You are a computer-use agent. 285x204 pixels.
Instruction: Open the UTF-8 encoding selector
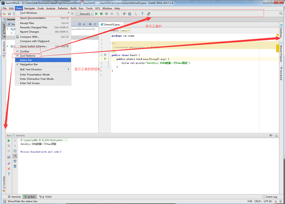[x=268, y=201]
